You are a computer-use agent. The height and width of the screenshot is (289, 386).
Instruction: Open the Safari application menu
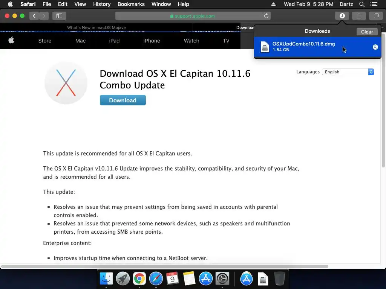tap(28, 4)
